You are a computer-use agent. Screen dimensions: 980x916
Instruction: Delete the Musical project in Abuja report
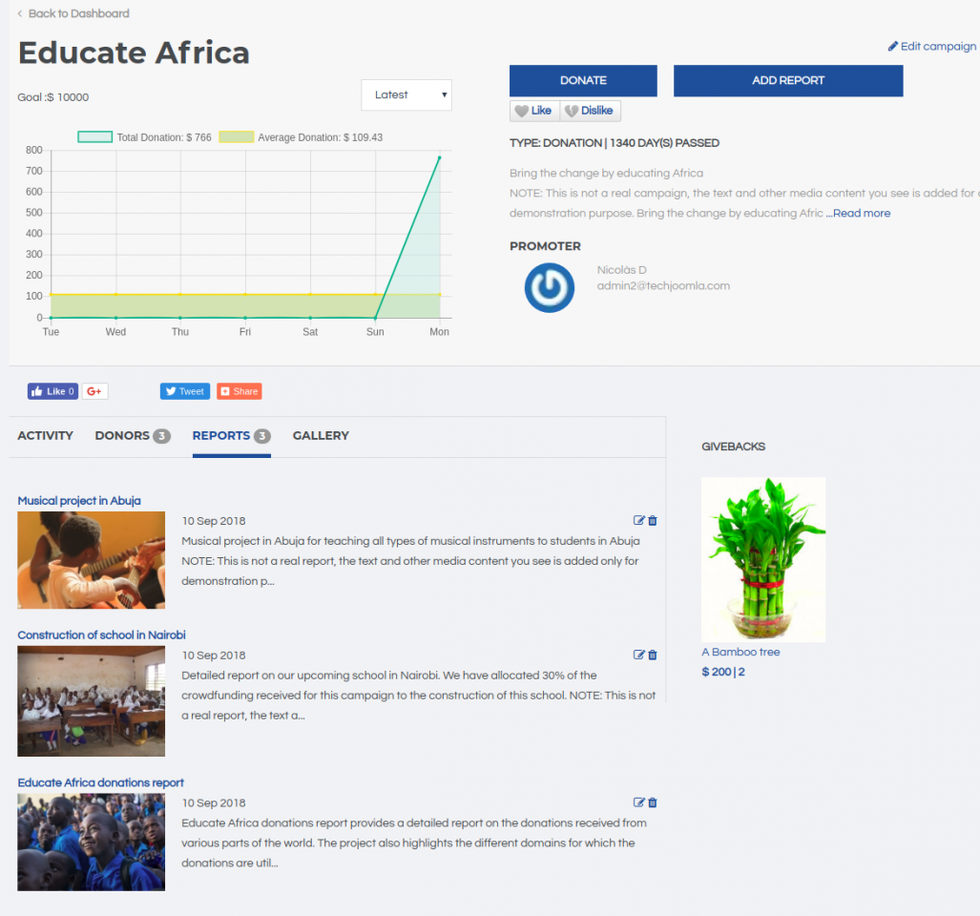[x=653, y=521]
